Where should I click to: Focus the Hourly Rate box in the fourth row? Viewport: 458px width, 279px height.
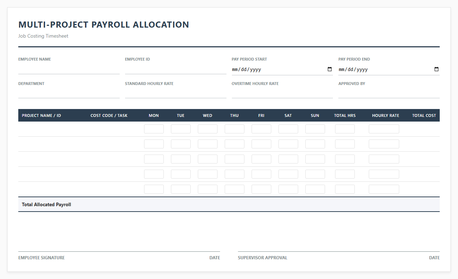[384, 174]
